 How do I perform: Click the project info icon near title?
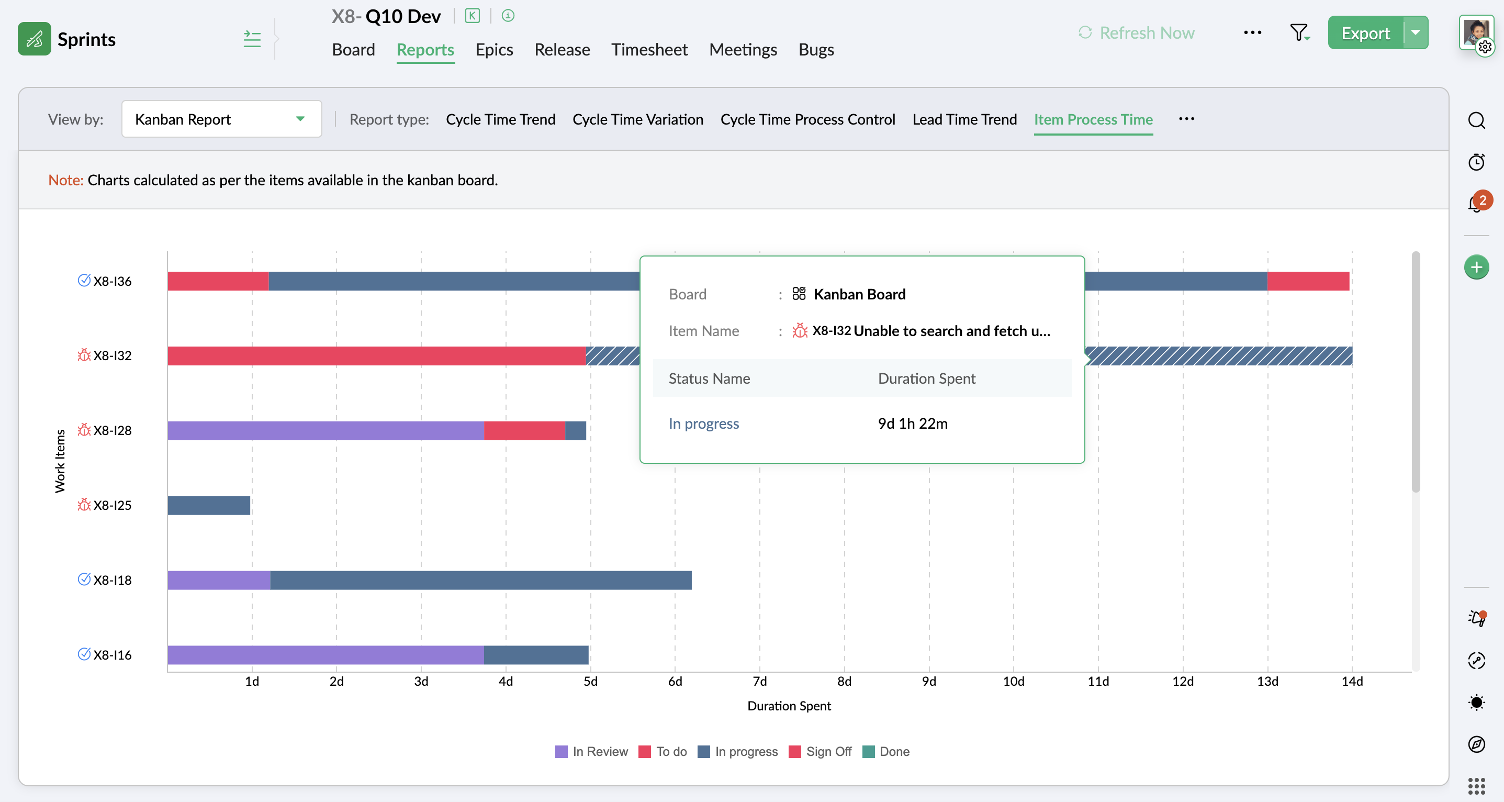point(508,16)
